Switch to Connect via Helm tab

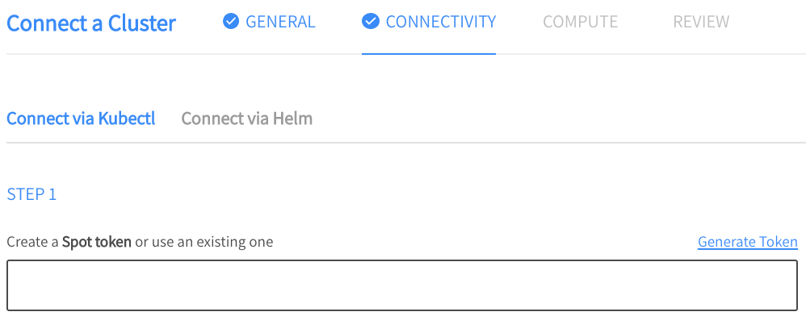pyautogui.click(x=247, y=118)
